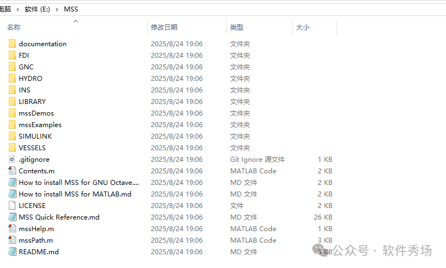The height and width of the screenshot is (268, 446).
Task: Select the mssExamples folder name
Action: click(x=40, y=124)
